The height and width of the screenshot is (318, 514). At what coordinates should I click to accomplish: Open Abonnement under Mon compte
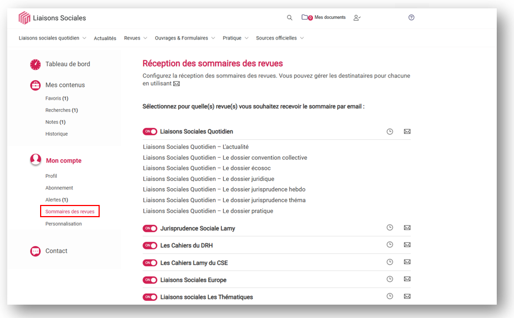[x=59, y=188]
